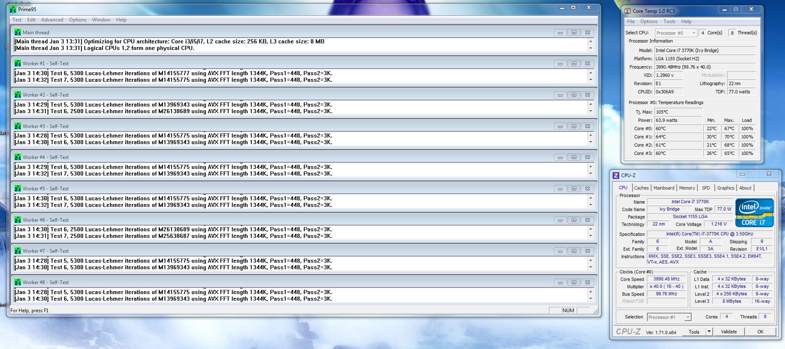
Task: Switch to the Memory tab in CPU-Z
Action: [x=687, y=188]
